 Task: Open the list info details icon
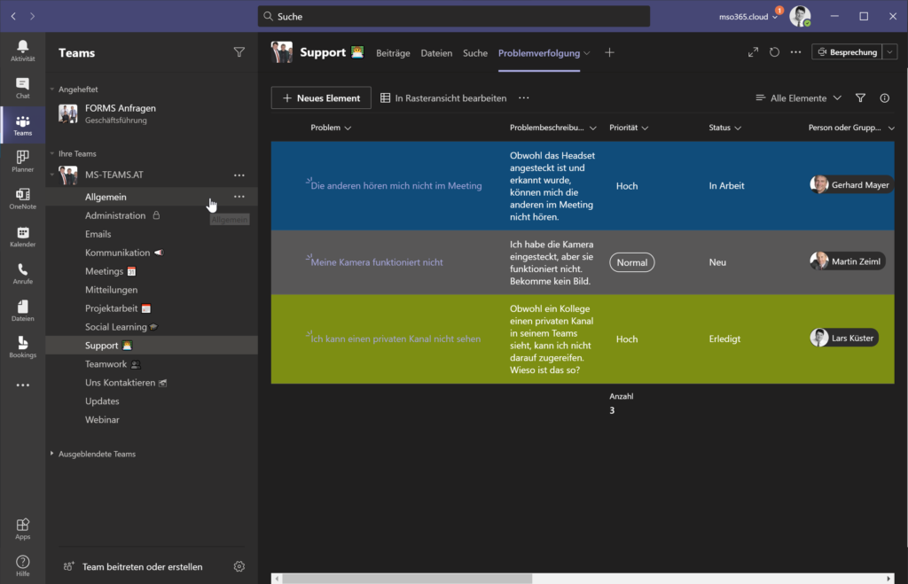884,97
